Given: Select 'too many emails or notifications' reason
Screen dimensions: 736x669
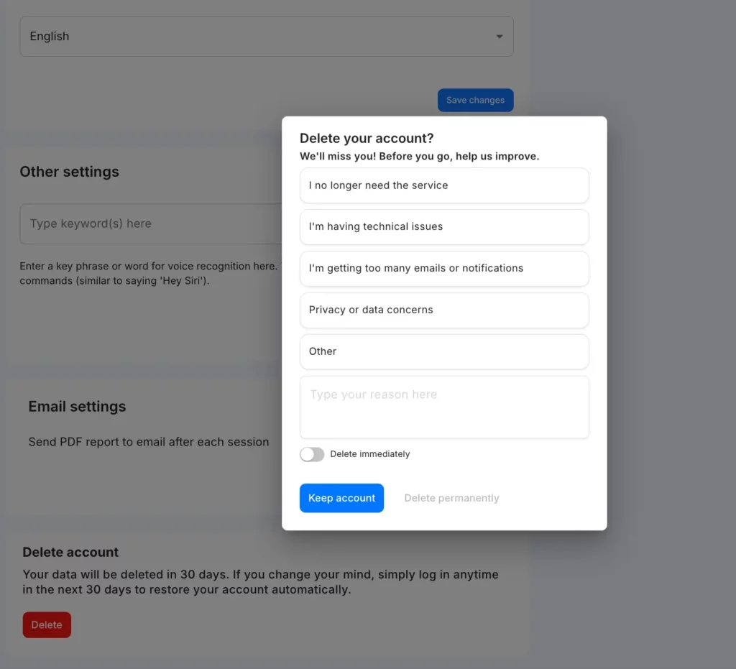Looking at the screenshot, I should coord(444,269).
